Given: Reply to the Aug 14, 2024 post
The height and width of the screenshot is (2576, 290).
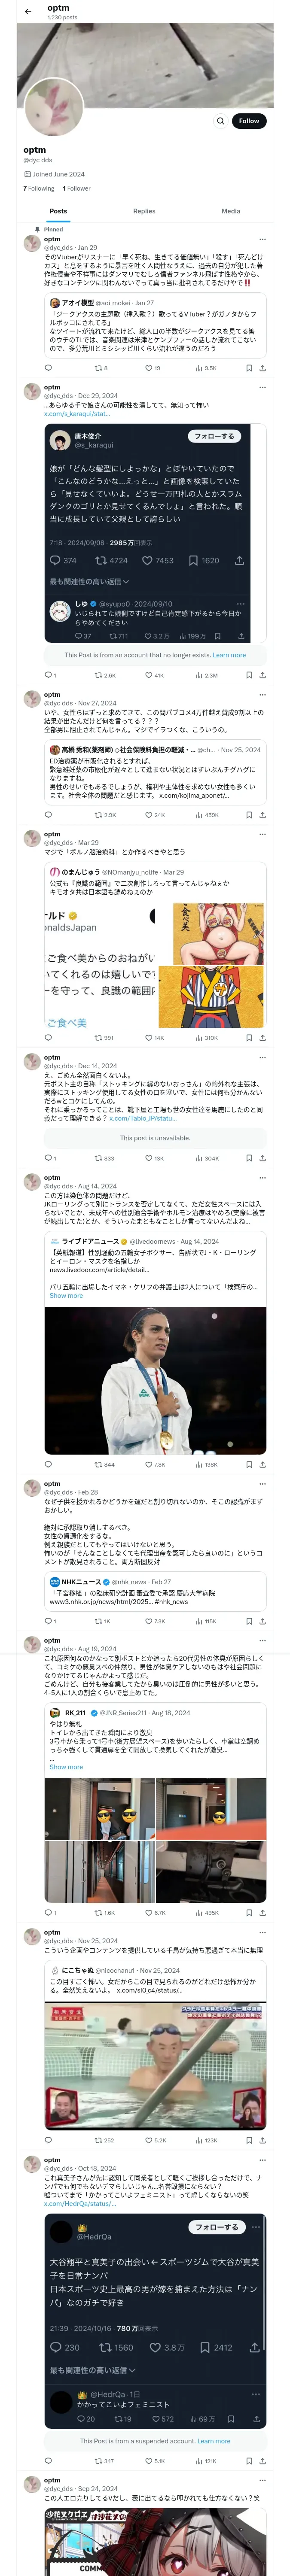Looking at the screenshot, I should pos(48,1465).
